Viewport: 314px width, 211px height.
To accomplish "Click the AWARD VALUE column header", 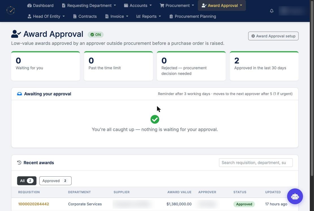I will coord(179,192).
